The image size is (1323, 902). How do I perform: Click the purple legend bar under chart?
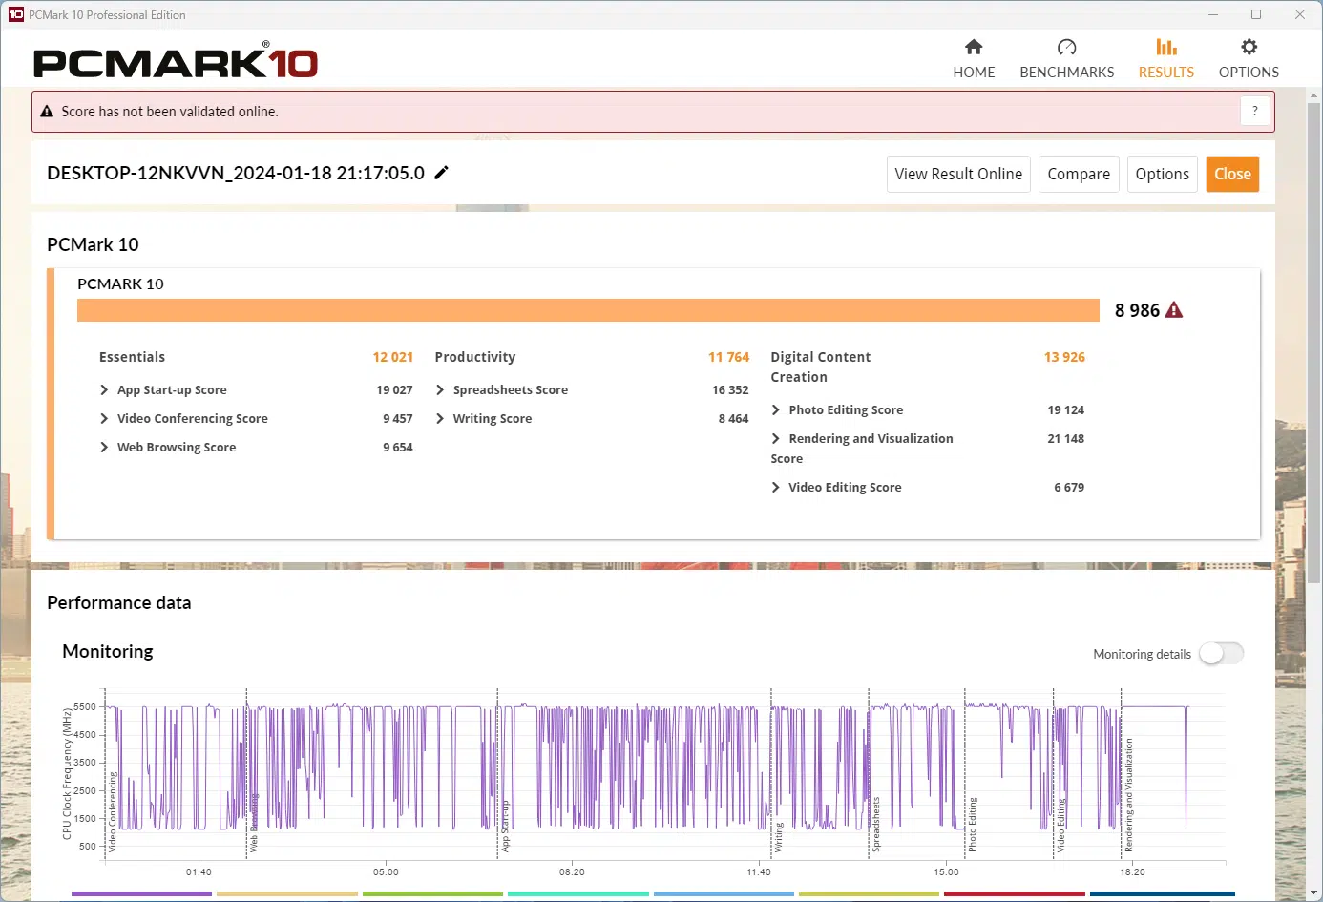tap(141, 894)
